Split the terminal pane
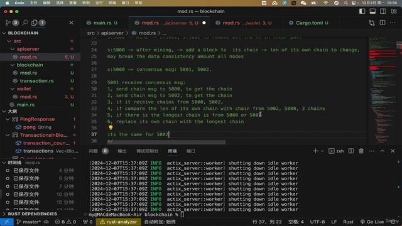The width and height of the screenshot is (402, 226). (351, 151)
